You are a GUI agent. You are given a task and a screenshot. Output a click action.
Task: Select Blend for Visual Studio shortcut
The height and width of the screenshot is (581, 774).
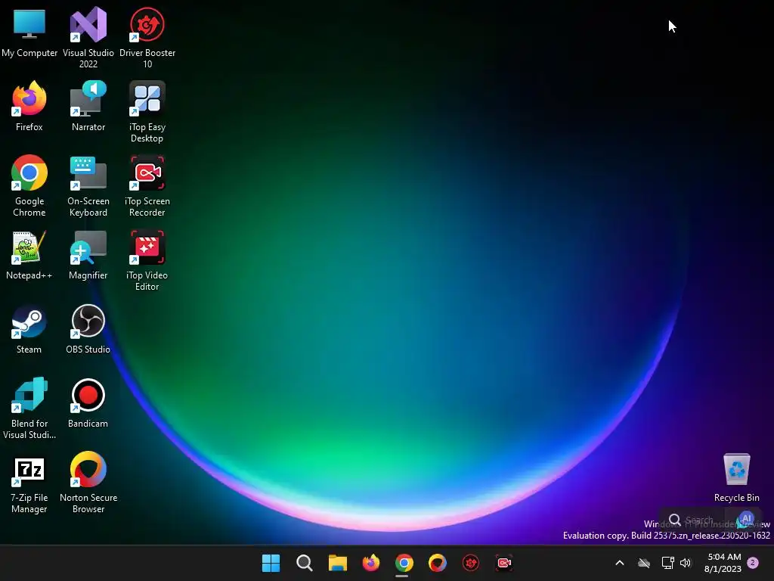pos(29,408)
